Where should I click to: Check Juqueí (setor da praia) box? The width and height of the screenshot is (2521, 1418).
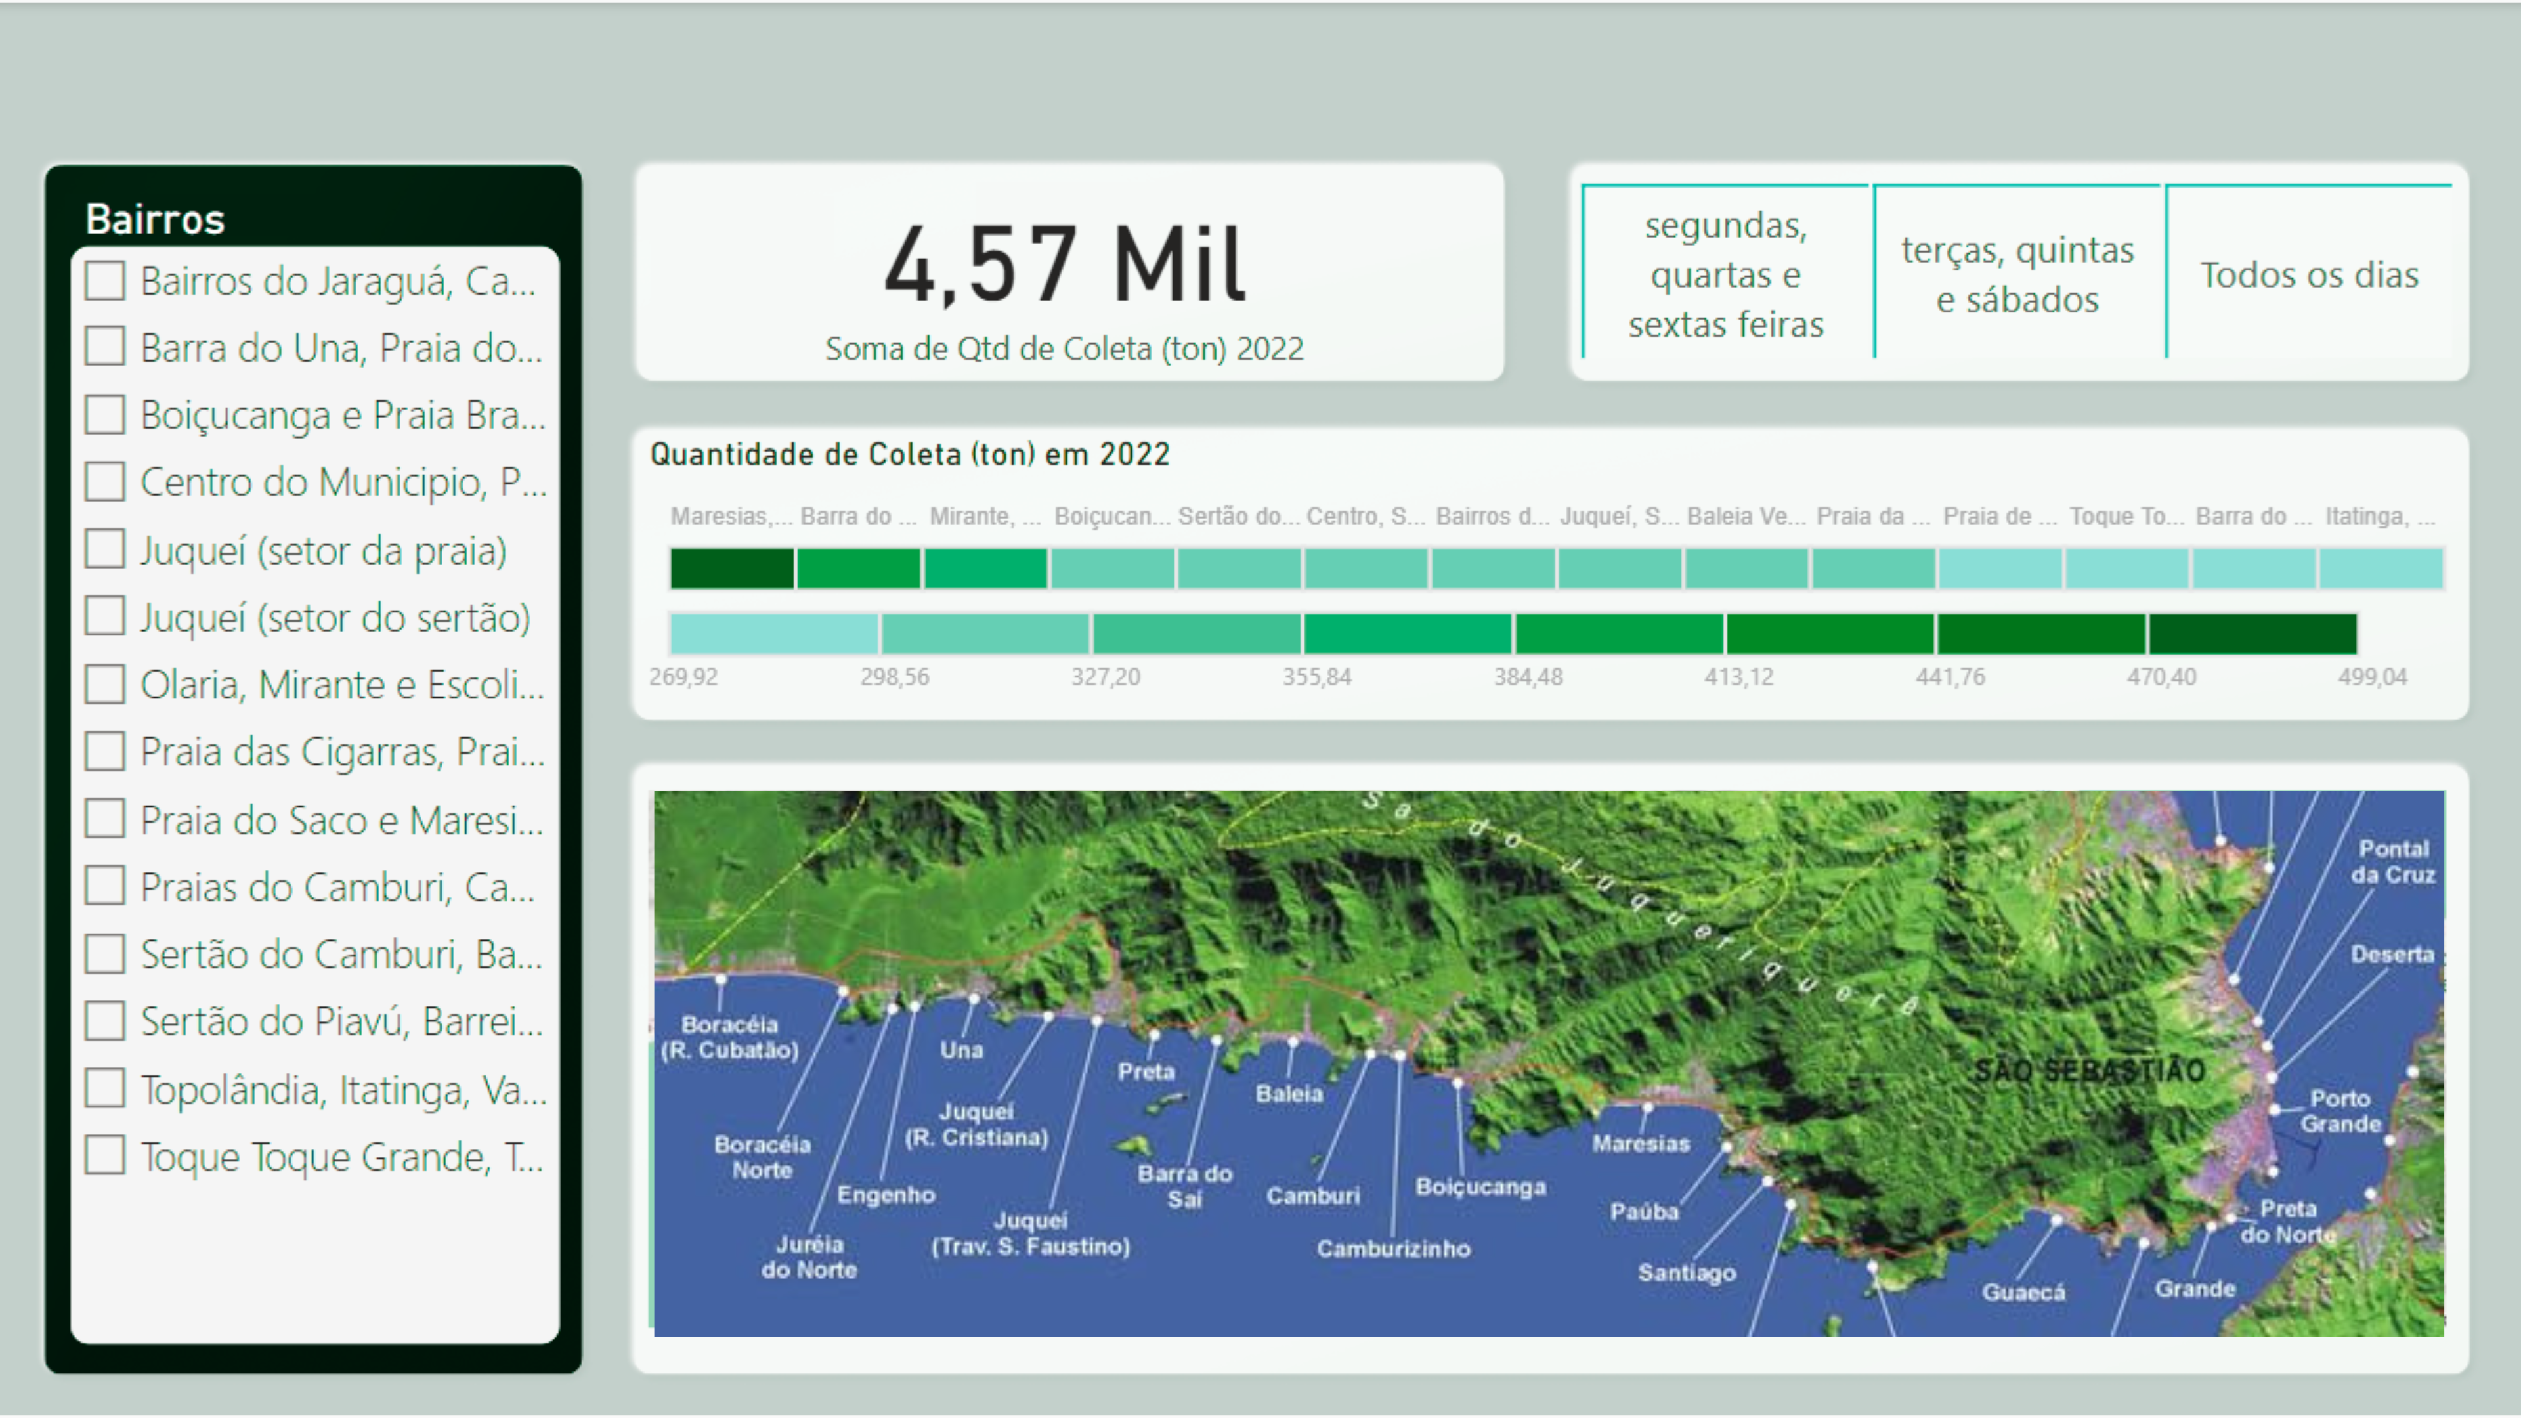point(105,550)
